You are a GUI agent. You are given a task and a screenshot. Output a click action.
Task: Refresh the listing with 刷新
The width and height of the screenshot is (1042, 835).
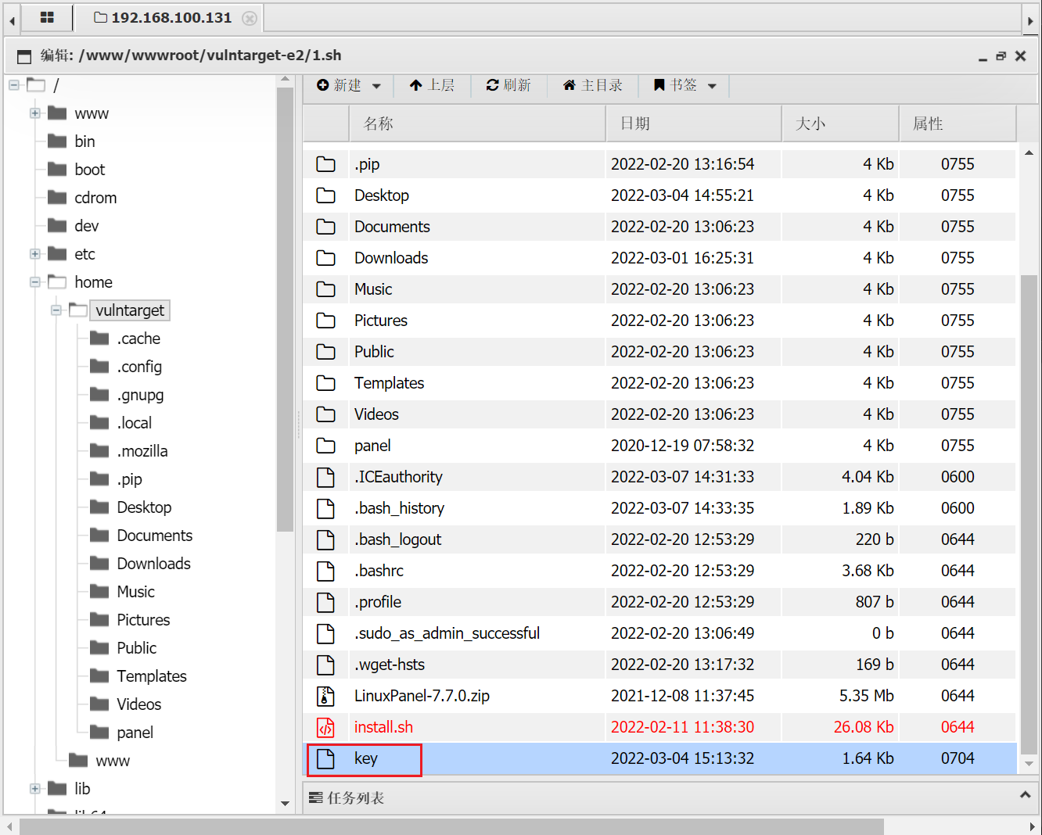tap(508, 85)
